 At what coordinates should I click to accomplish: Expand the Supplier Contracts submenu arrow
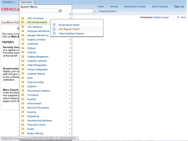click(70, 39)
